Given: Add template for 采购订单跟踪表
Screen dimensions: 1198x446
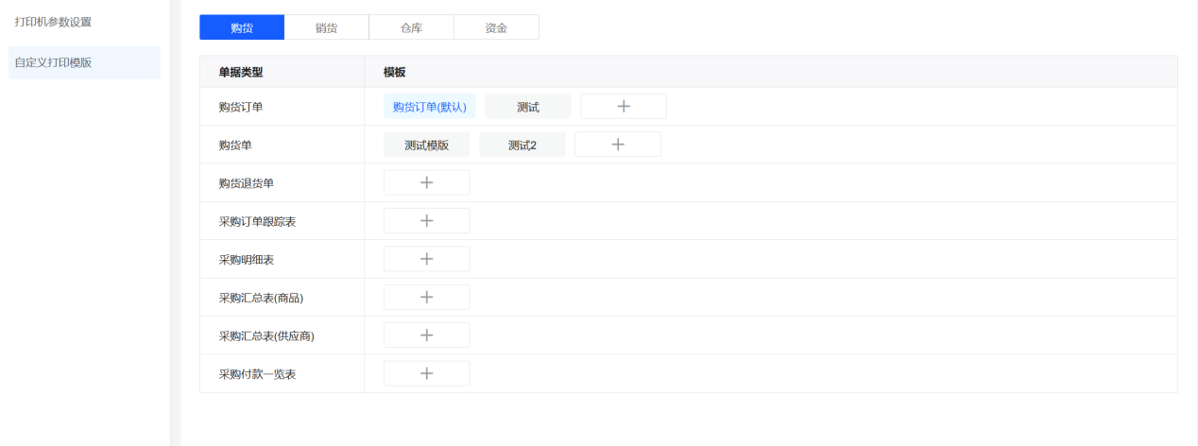Looking at the screenshot, I should (x=426, y=221).
